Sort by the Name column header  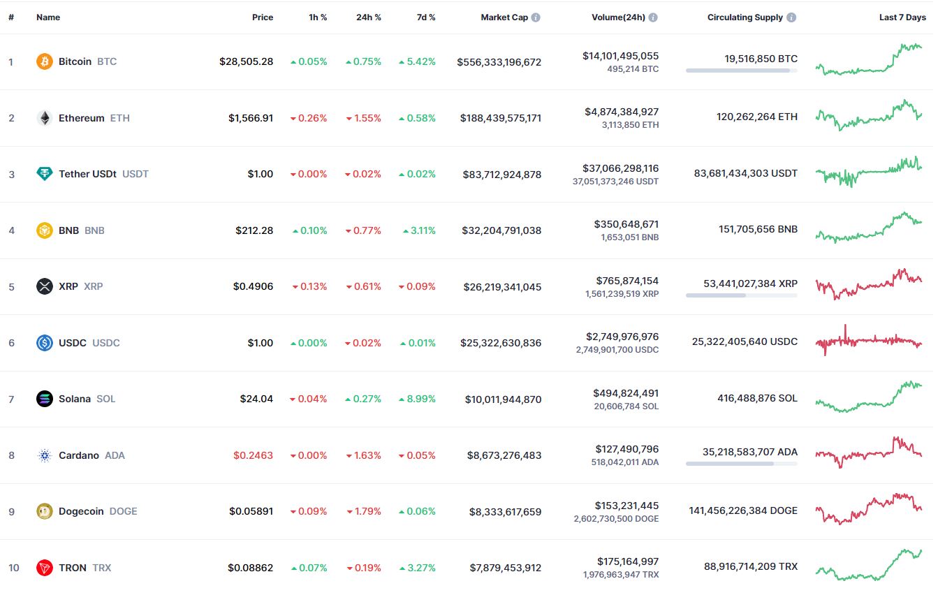pyautogui.click(x=48, y=17)
